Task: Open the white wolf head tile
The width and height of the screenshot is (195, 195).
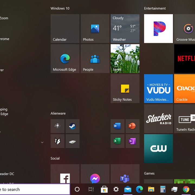Action: click(57, 141)
